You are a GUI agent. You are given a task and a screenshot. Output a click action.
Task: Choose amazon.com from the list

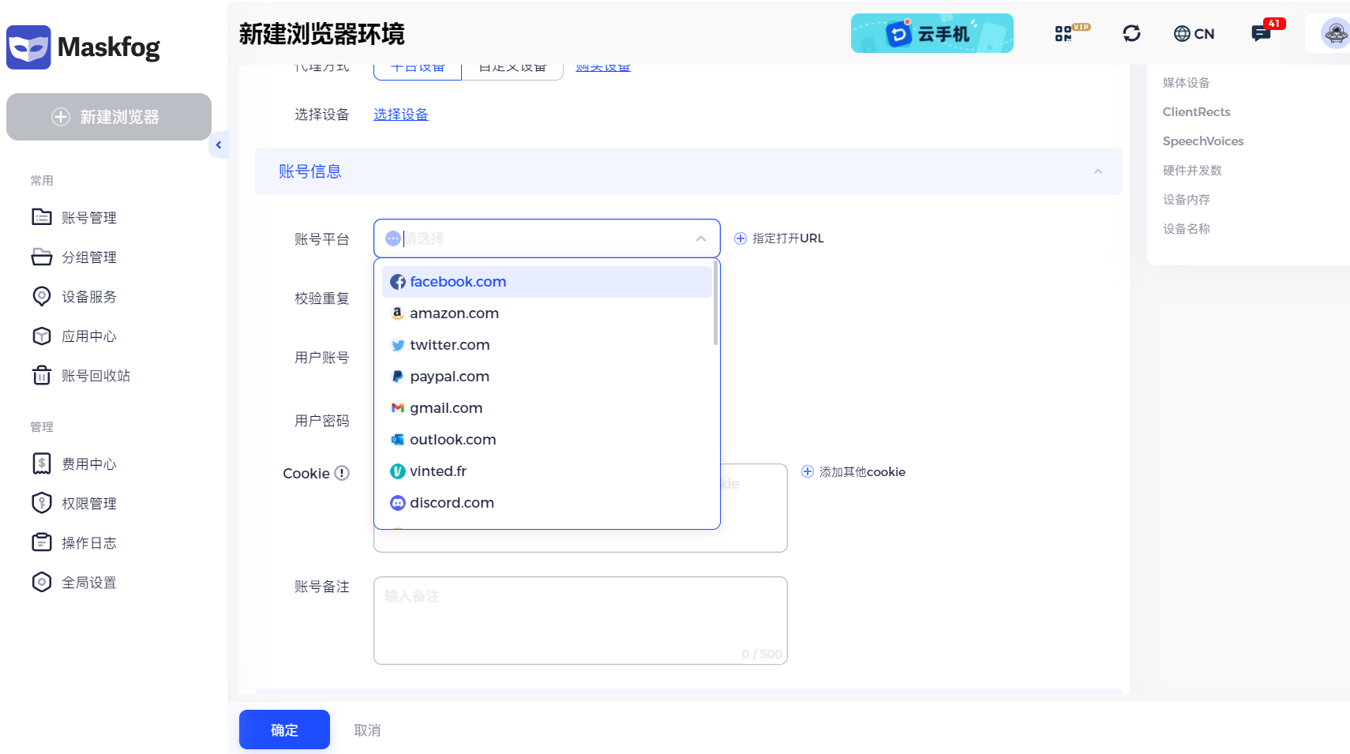point(546,313)
